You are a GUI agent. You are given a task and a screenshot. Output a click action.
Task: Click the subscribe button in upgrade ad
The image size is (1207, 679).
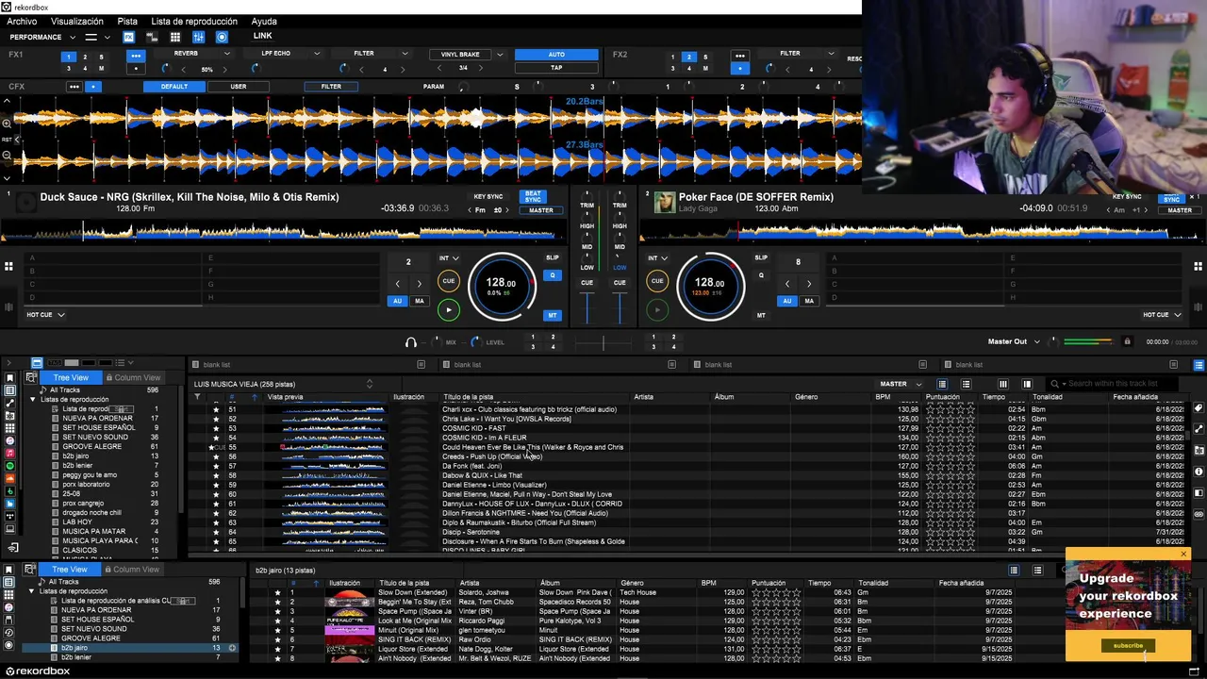click(1128, 646)
